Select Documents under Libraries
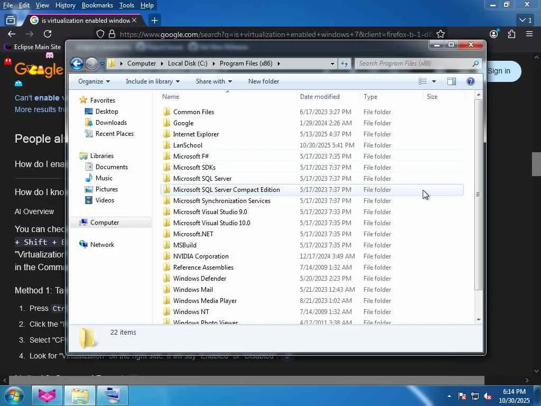Viewport: 541px width, 406px height. [x=107, y=168]
